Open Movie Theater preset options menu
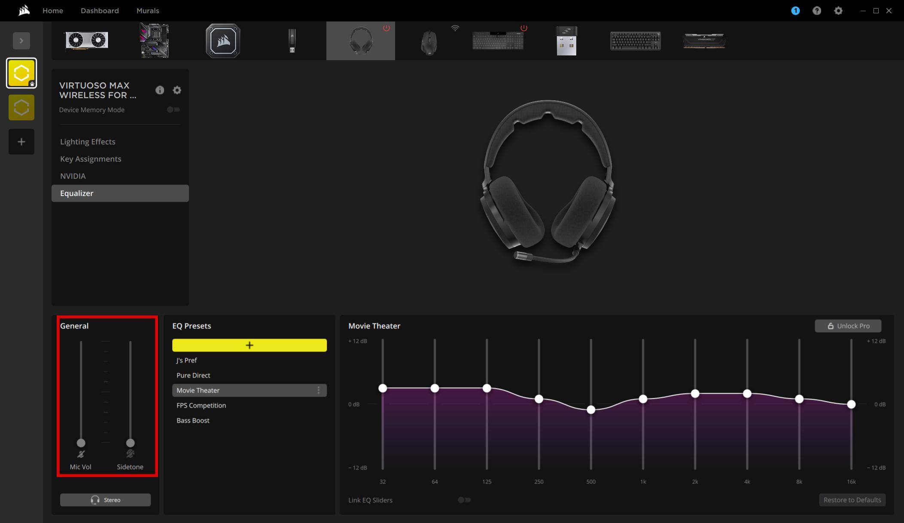This screenshot has height=523, width=904. tap(318, 390)
